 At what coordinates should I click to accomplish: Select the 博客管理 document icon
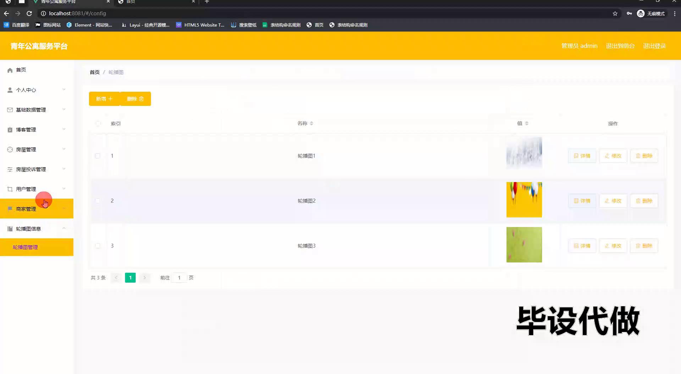point(10,129)
